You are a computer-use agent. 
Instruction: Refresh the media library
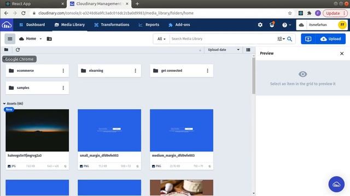[x=17, y=50]
